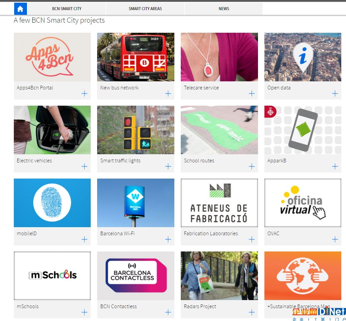
Task: Open the electric car charging photo
Action: (52, 130)
